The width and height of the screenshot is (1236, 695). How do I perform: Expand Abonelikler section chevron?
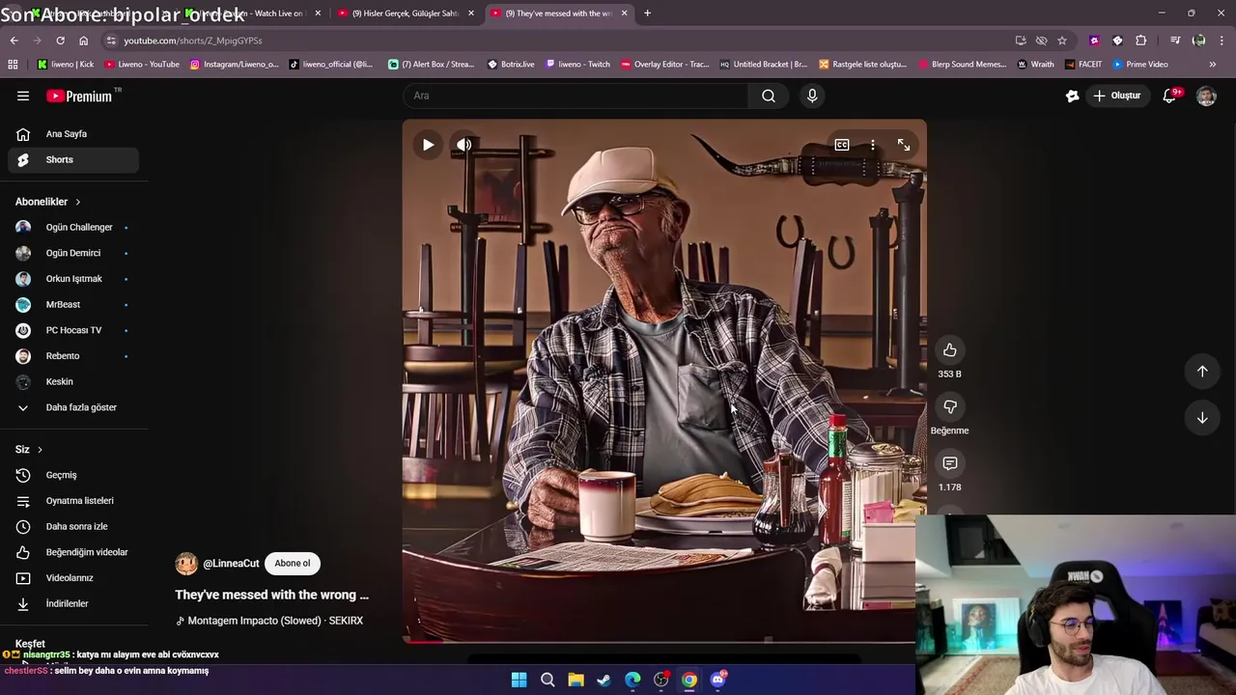coord(77,202)
